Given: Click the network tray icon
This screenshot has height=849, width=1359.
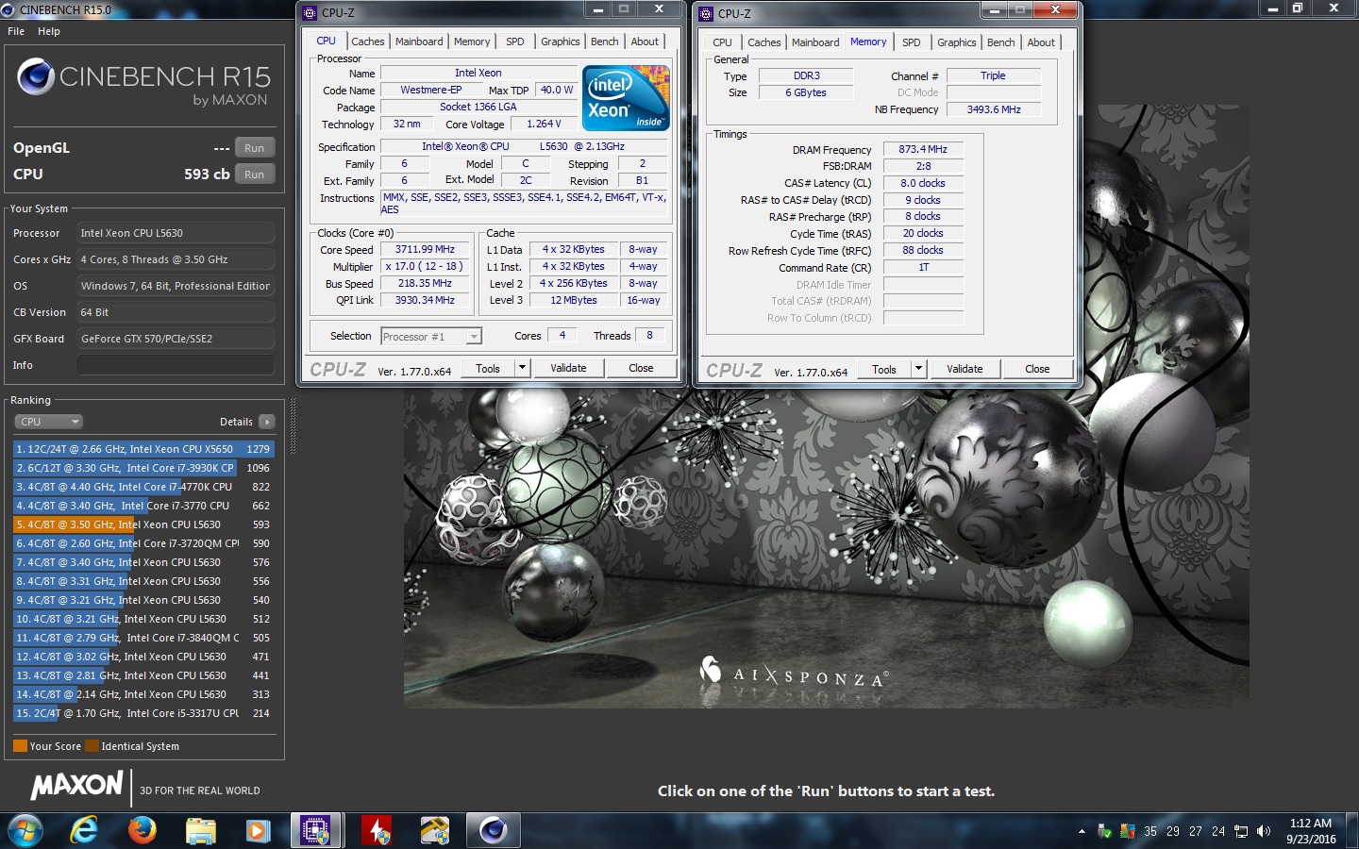Looking at the screenshot, I should coord(1241,831).
